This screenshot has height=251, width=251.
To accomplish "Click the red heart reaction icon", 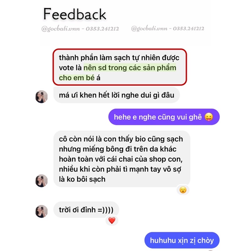I will pos(112,221).
